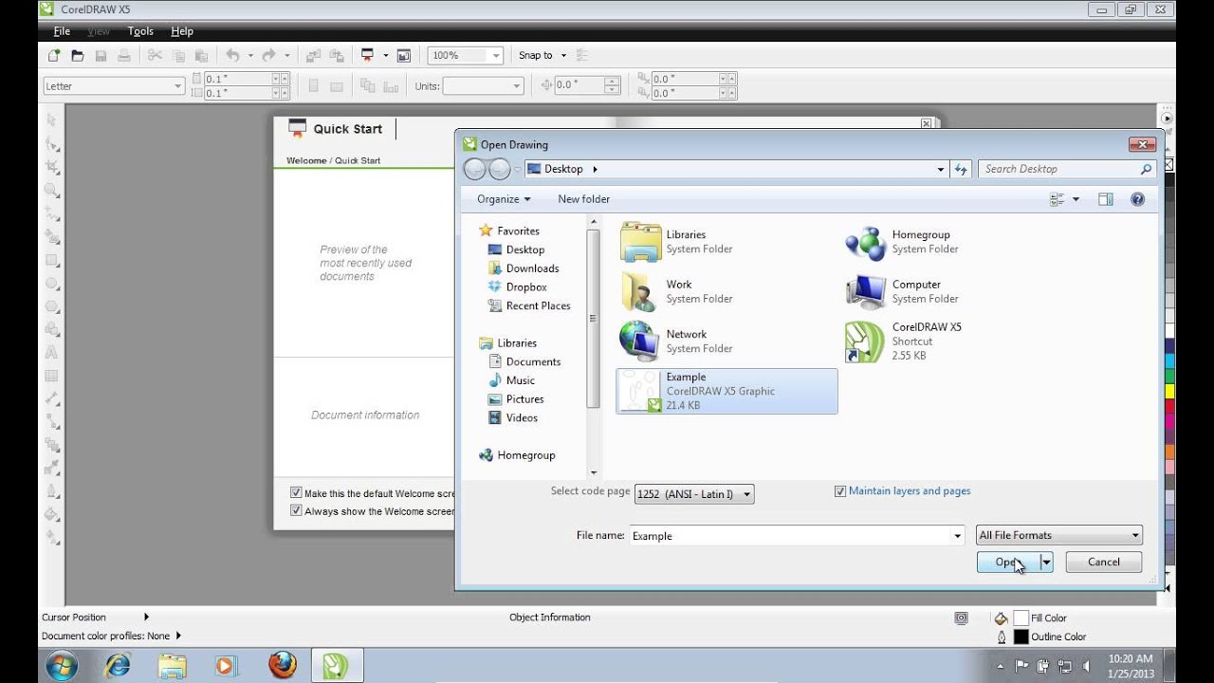The height and width of the screenshot is (683, 1214).
Task: Select the Table tool in the toolbox
Action: (52, 376)
